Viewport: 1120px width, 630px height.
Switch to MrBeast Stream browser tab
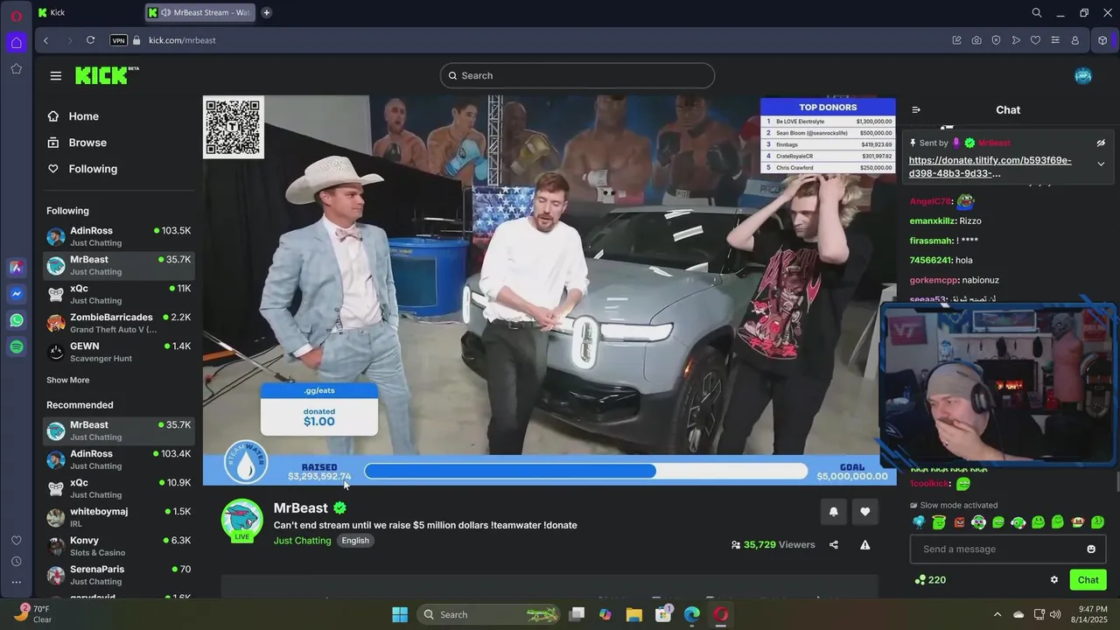coord(200,12)
